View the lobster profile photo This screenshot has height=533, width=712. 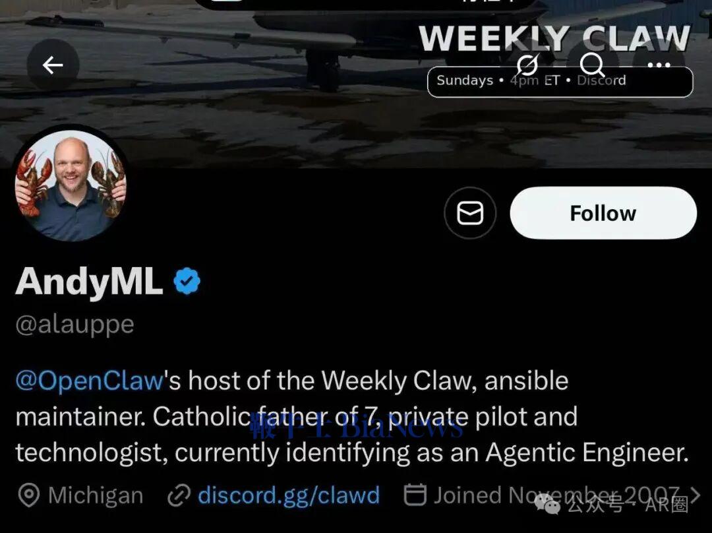(71, 185)
